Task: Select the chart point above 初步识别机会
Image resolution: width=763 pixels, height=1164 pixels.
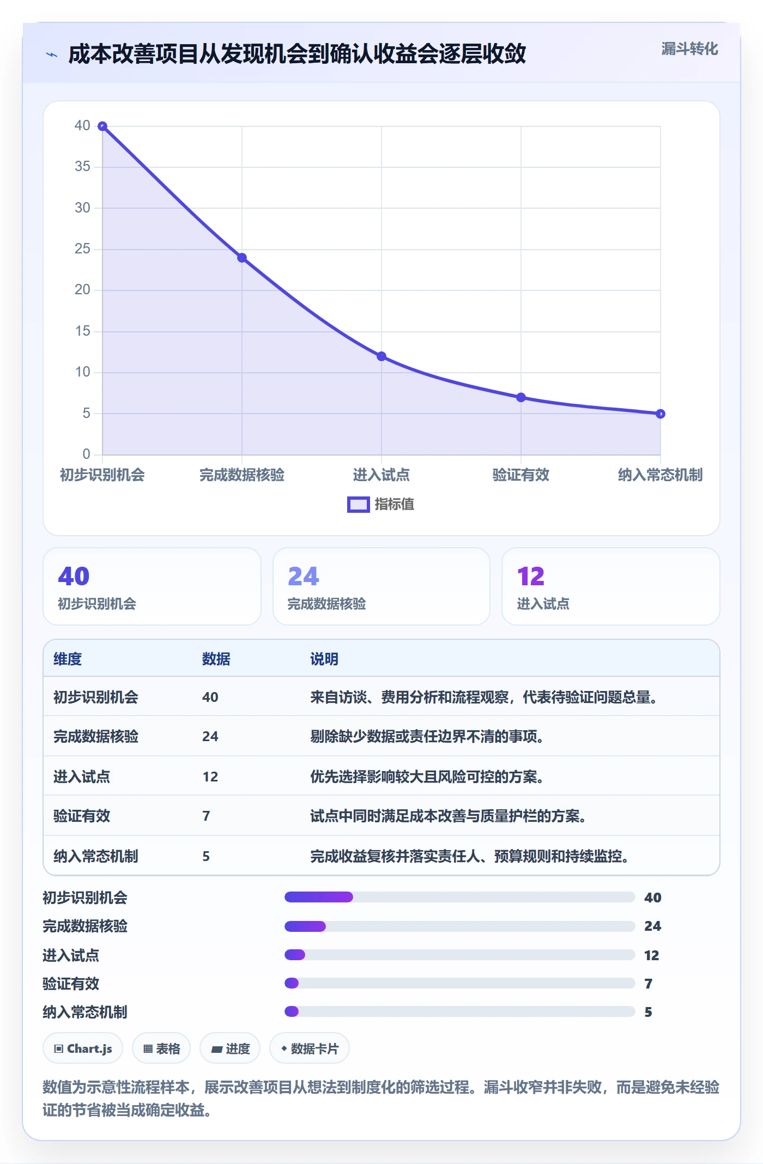Action: (x=102, y=126)
